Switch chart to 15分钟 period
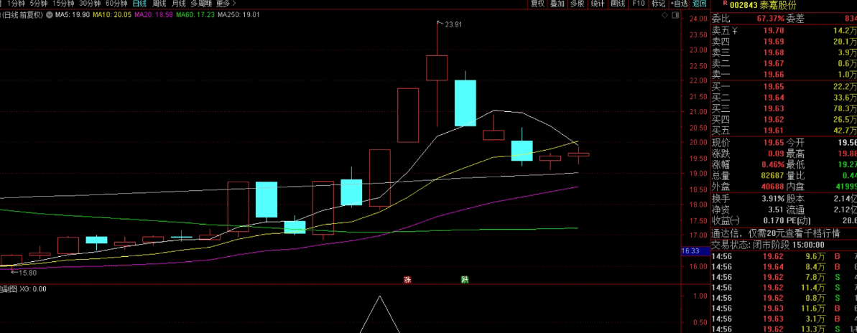The width and height of the screenshot is (857, 333). click(62, 4)
